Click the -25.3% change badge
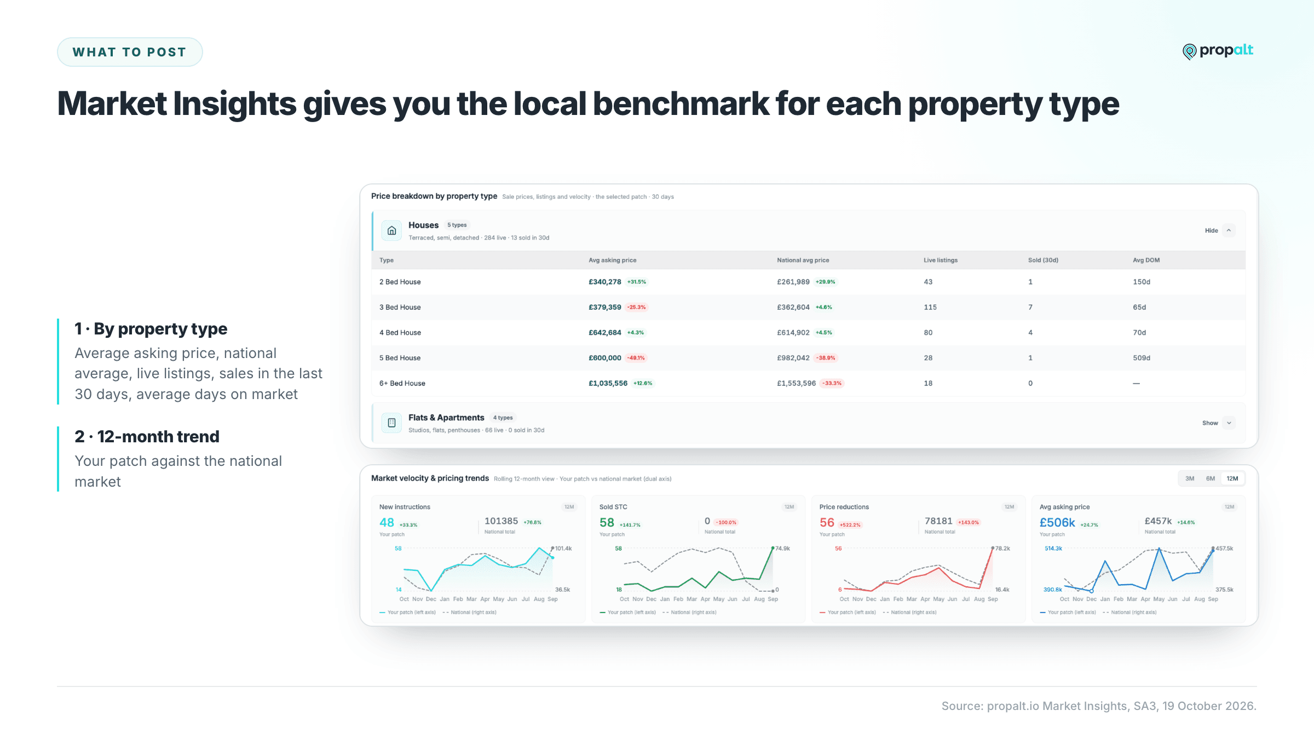This screenshot has height=739, width=1314. point(637,307)
